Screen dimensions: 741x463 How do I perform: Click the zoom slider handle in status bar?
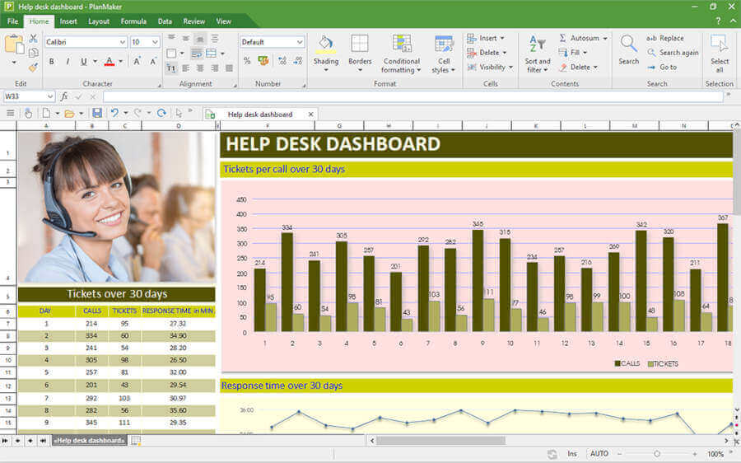[656, 454]
